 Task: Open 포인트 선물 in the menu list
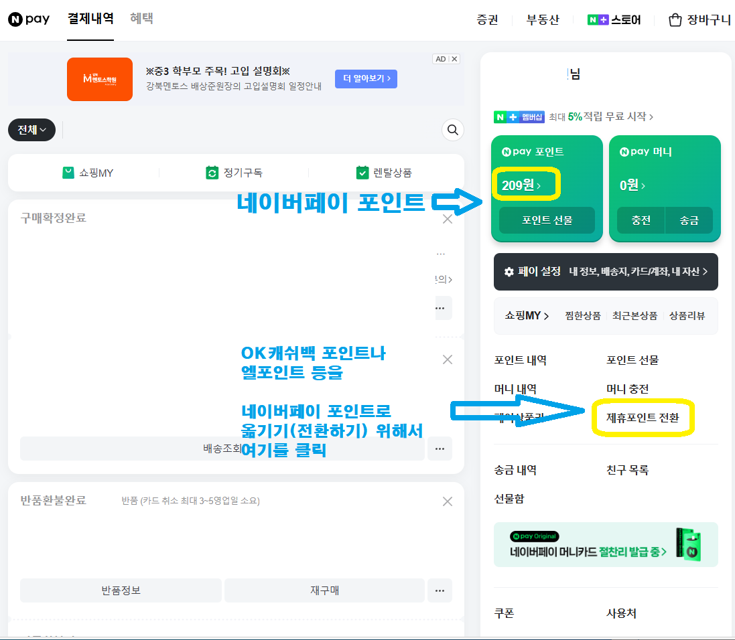(632, 360)
